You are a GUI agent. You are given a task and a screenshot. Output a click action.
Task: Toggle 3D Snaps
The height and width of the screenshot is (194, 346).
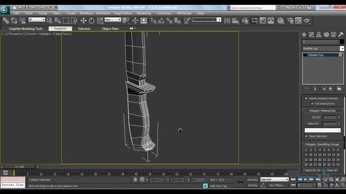[x=153, y=20]
